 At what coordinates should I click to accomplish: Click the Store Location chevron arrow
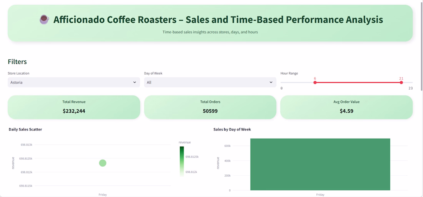[x=135, y=82]
